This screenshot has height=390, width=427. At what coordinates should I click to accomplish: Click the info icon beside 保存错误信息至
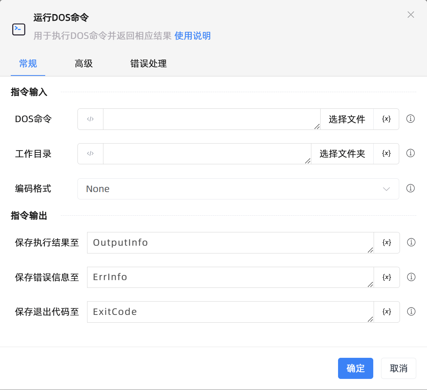[x=411, y=277]
